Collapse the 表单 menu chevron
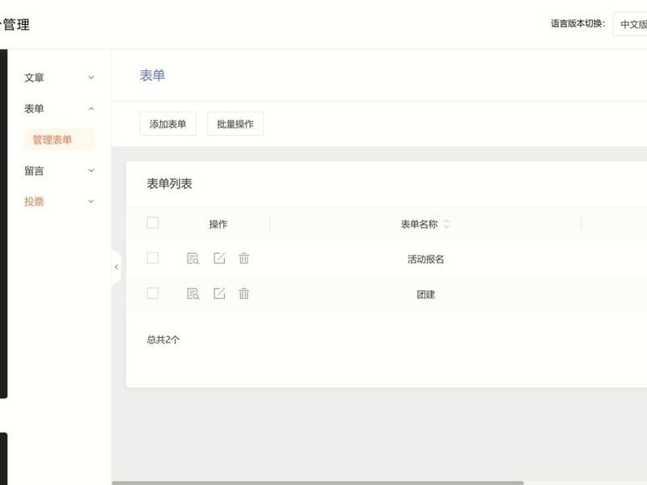This screenshot has width=647, height=485. click(91, 108)
